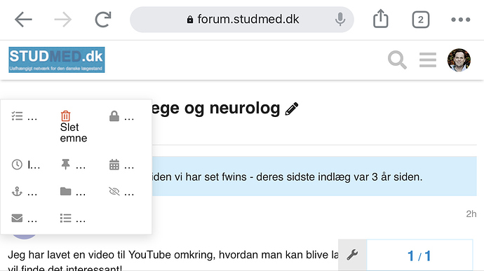
Task: Go back with the browser back arrow
Action: click(x=23, y=20)
